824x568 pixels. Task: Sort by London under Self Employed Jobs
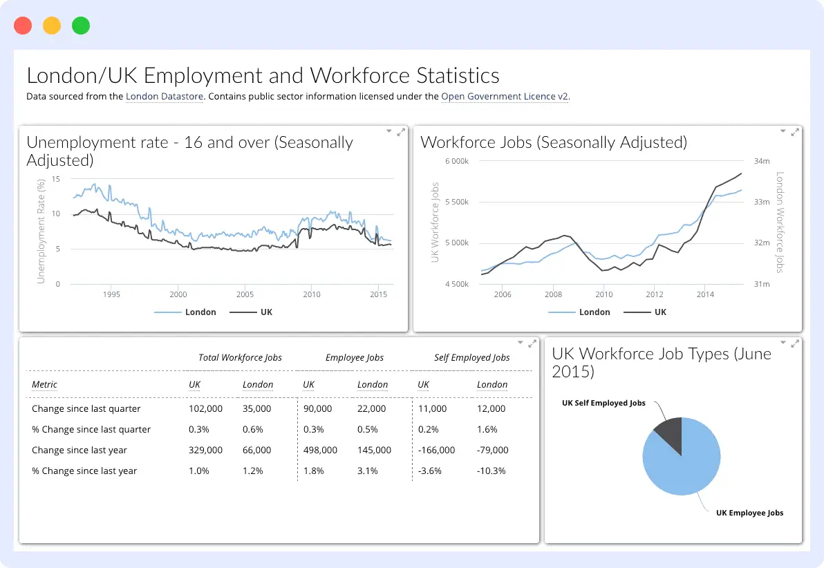coord(492,385)
